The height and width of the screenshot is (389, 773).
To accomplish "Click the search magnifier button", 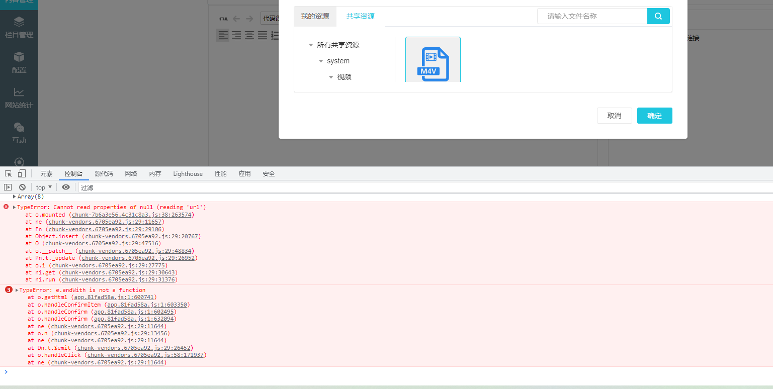I will 658,16.
